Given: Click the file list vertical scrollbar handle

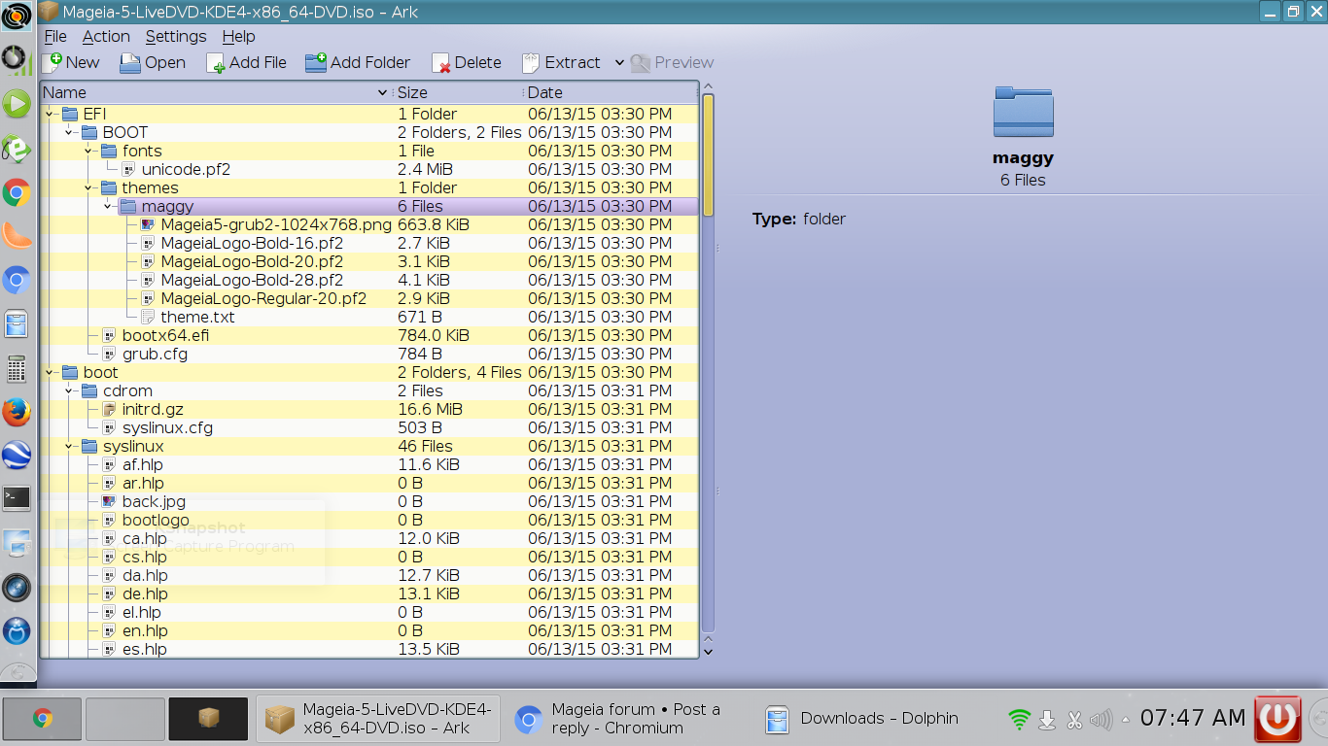Looking at the screenshot, I should pos(708,155).
